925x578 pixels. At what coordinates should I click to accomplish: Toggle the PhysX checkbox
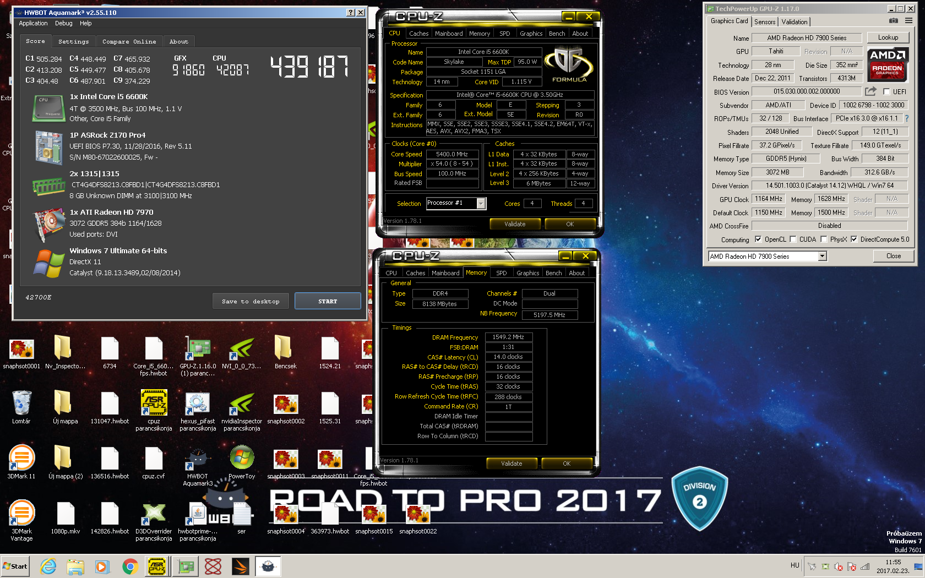[824, 239]
